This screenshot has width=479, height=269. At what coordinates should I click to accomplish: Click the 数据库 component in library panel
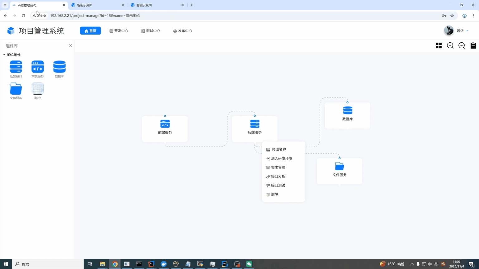[59, 67]
